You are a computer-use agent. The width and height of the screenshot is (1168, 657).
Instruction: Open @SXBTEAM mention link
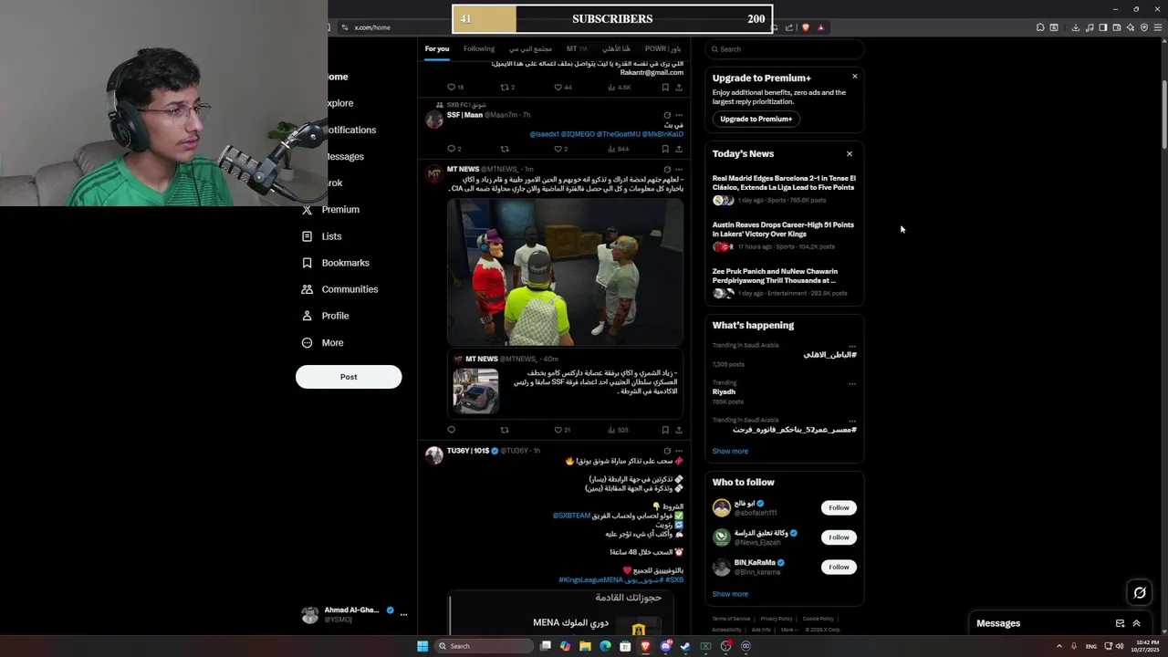coord(571,516)
